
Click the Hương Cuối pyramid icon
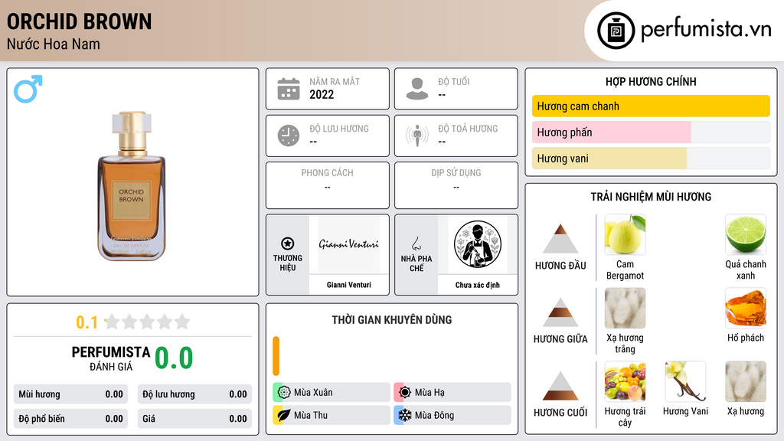tap(560, 386)
